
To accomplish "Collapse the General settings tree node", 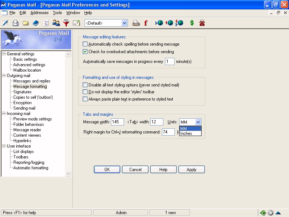I will pos(4,54).
